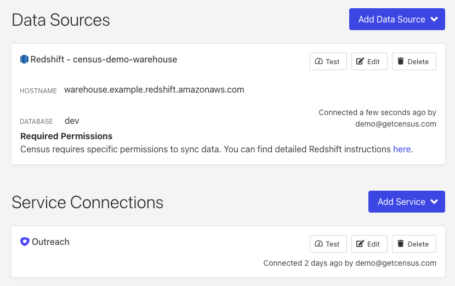
Task: Click trash icon to delete Outreach service
Action: [401, 244]
